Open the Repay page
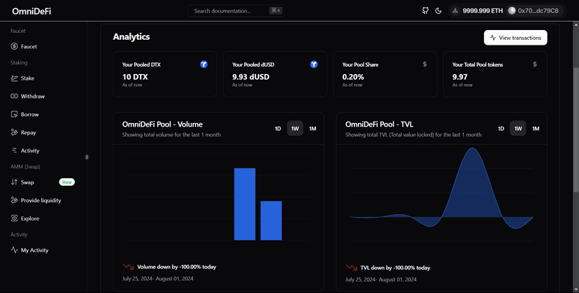 pos(28,133)
